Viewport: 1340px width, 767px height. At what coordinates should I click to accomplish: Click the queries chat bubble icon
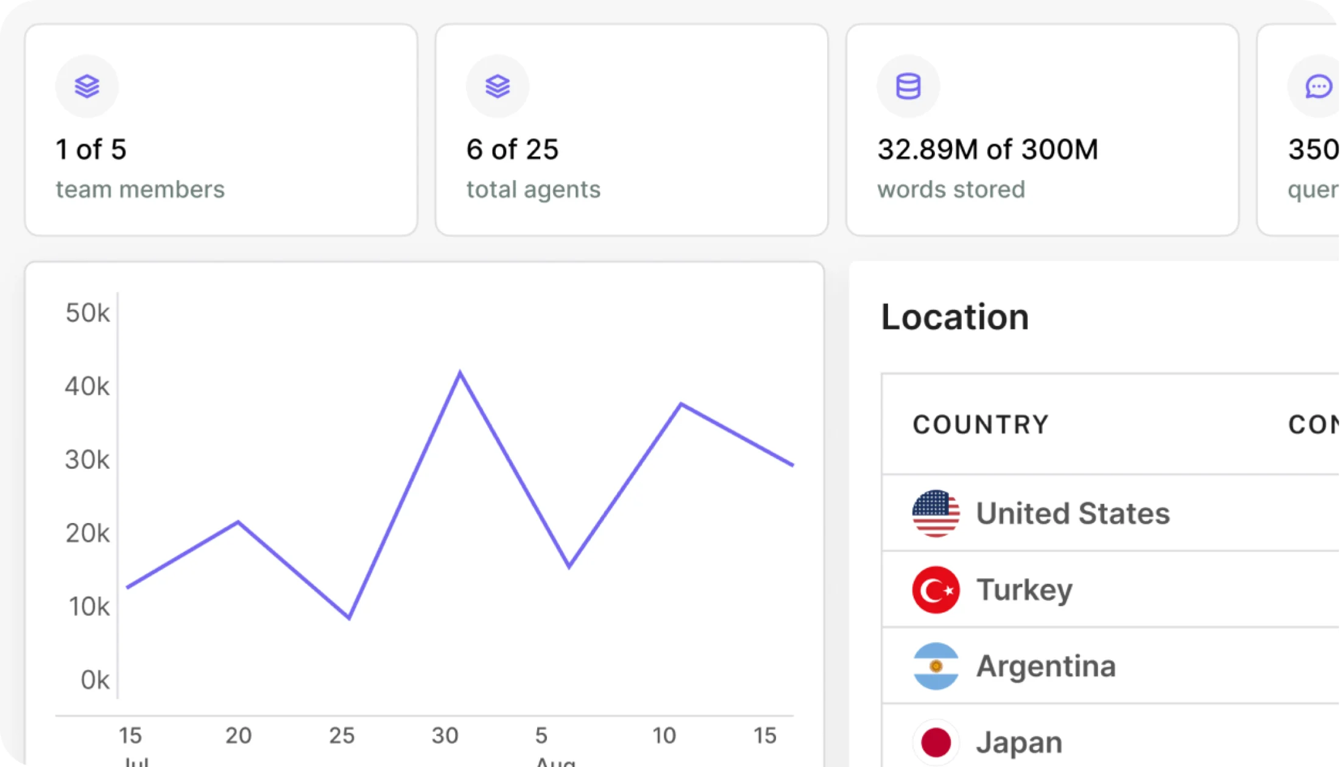(x=1318, y=86)
